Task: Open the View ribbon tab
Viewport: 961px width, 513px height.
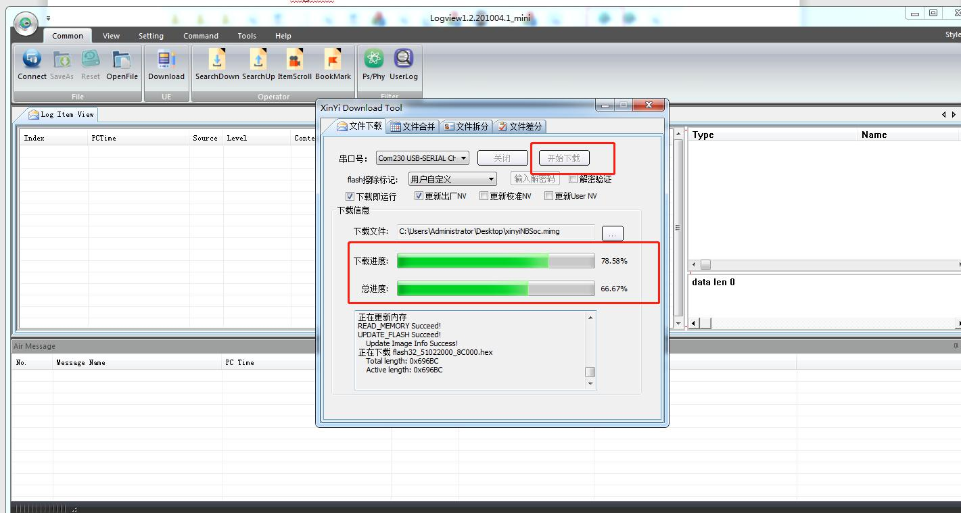Action: point(111,36)
